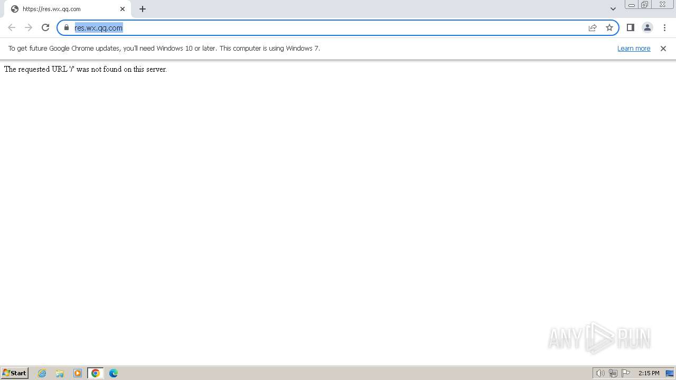Click the browser forward arrow
676x380 pixels.
tap(29, 27)
